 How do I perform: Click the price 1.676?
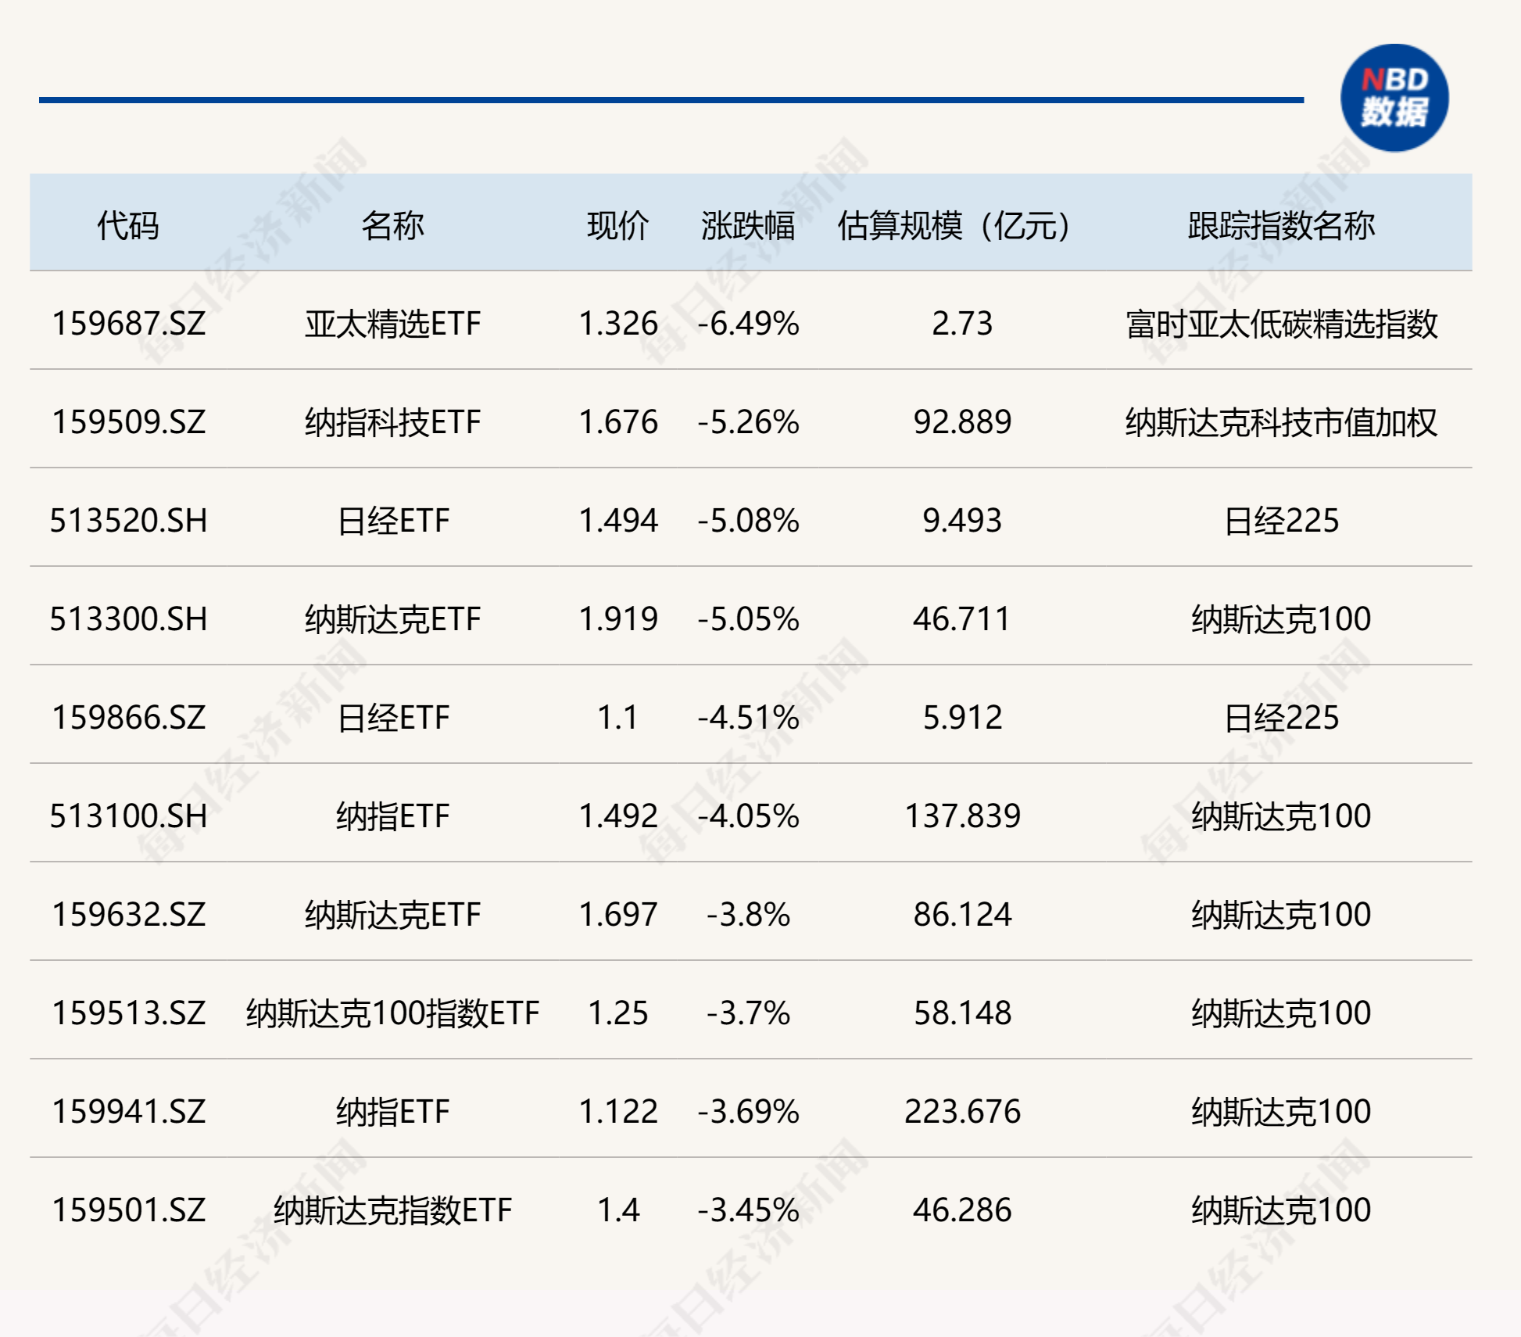[618, 422]
